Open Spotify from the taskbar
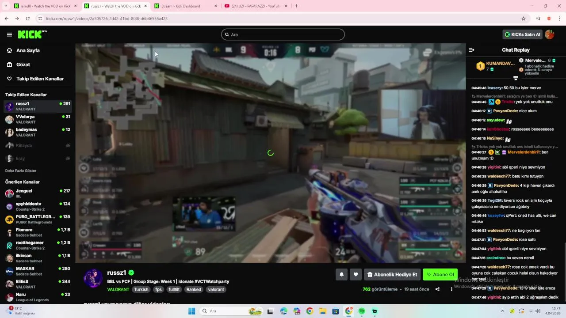The image size is (566, 318). [x=362, y=311]
